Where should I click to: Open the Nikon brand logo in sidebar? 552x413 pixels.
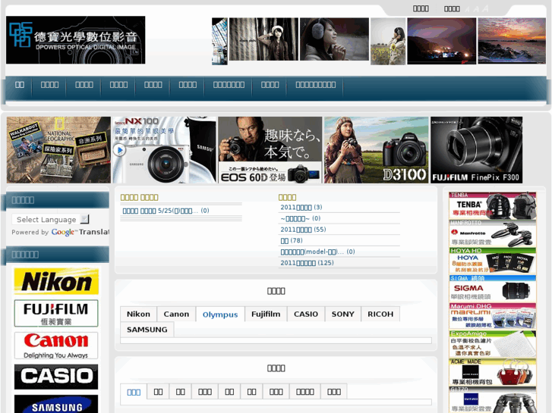click(56, 281)
